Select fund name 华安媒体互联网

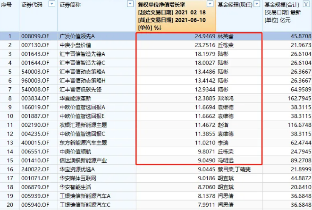tap(78, 178)
